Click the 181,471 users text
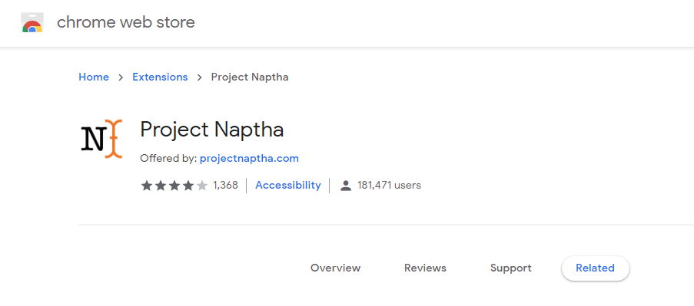Screen dimensions: 694x306 (389, 185)
